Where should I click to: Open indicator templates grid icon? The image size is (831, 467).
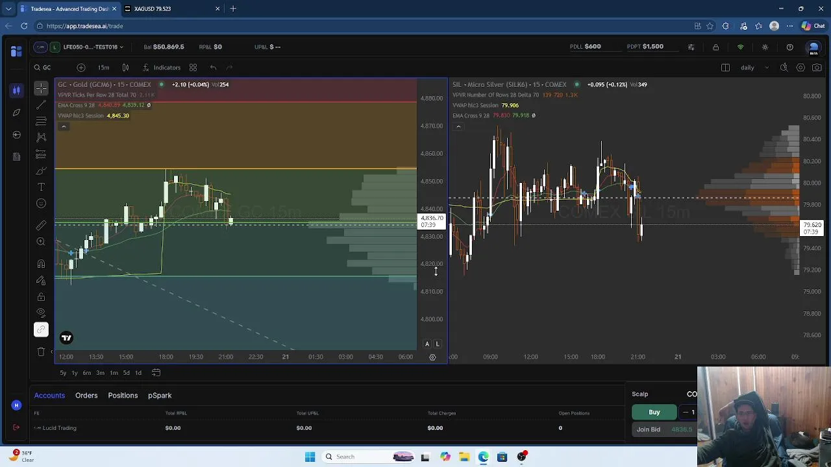(193, 67)
